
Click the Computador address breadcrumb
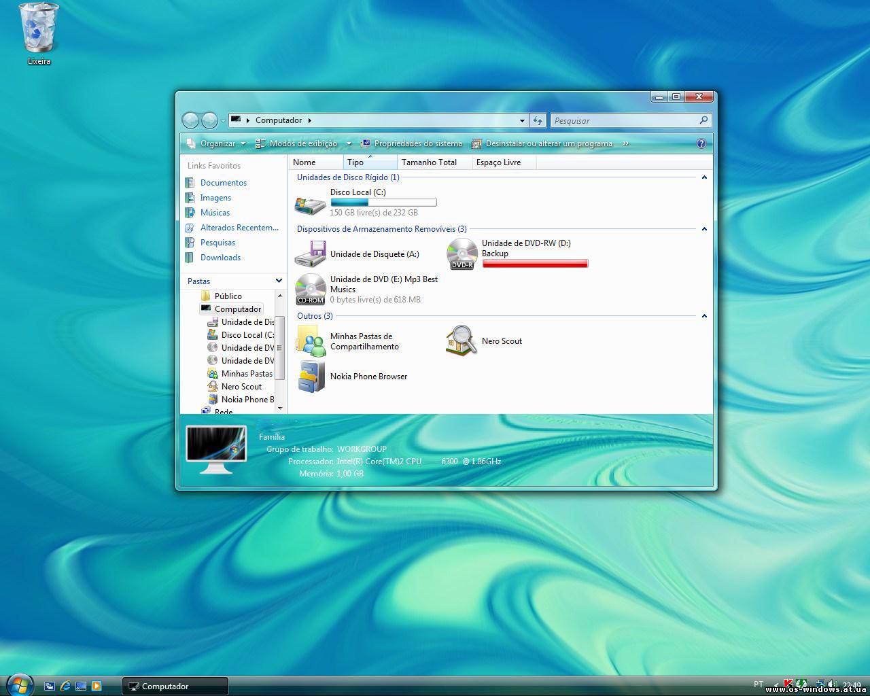pos(278,120)
